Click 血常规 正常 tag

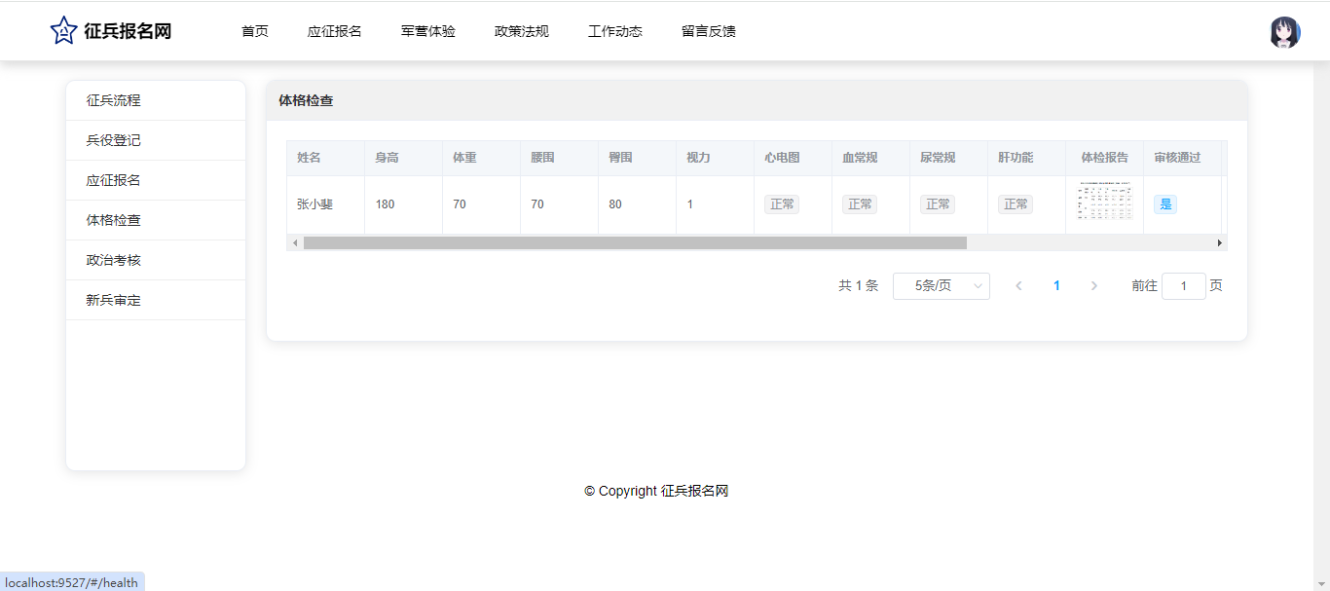point(860,204)
